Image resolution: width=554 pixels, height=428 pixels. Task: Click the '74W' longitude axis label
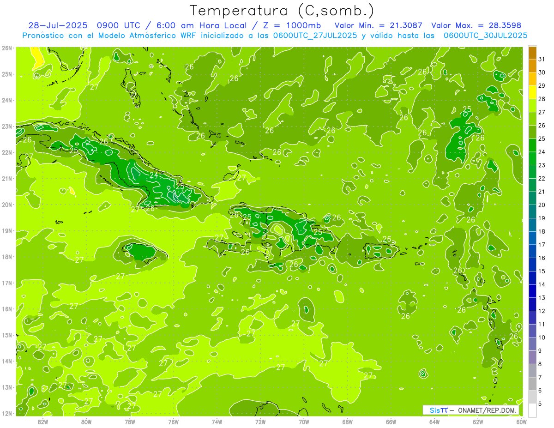(217, 421)
